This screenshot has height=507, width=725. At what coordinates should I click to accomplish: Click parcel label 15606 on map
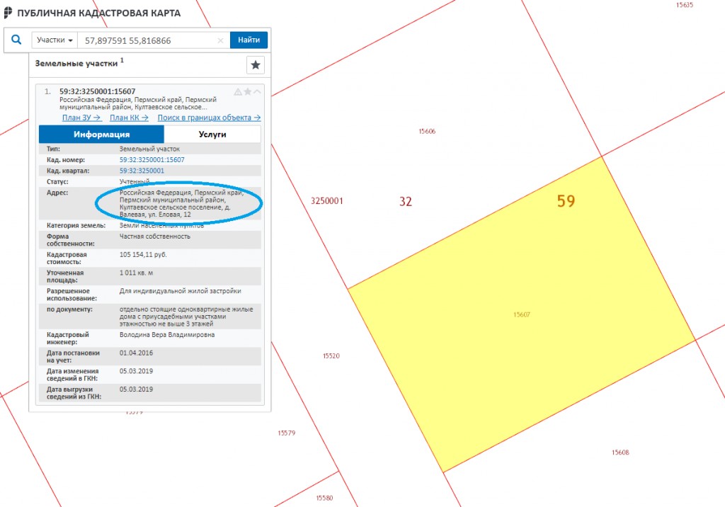(427, 132)
